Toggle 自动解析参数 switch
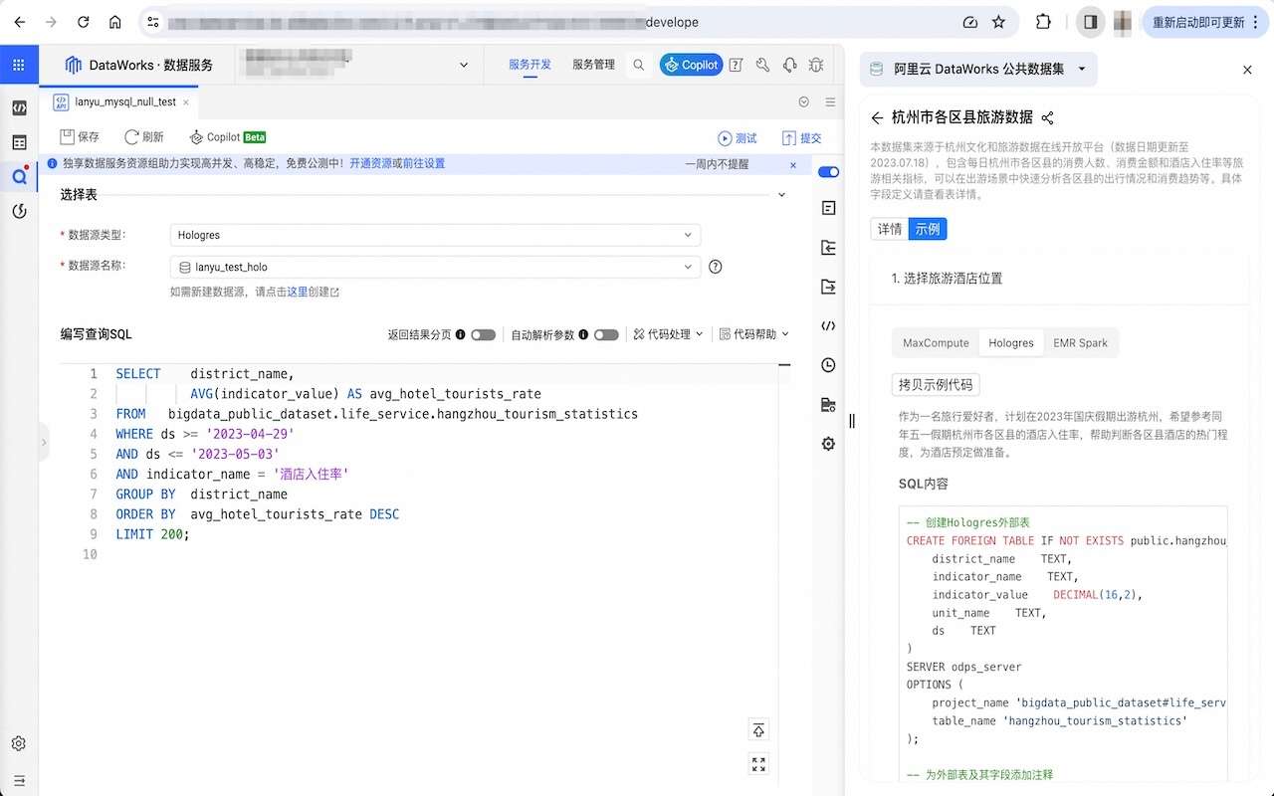 coord(606,335)
